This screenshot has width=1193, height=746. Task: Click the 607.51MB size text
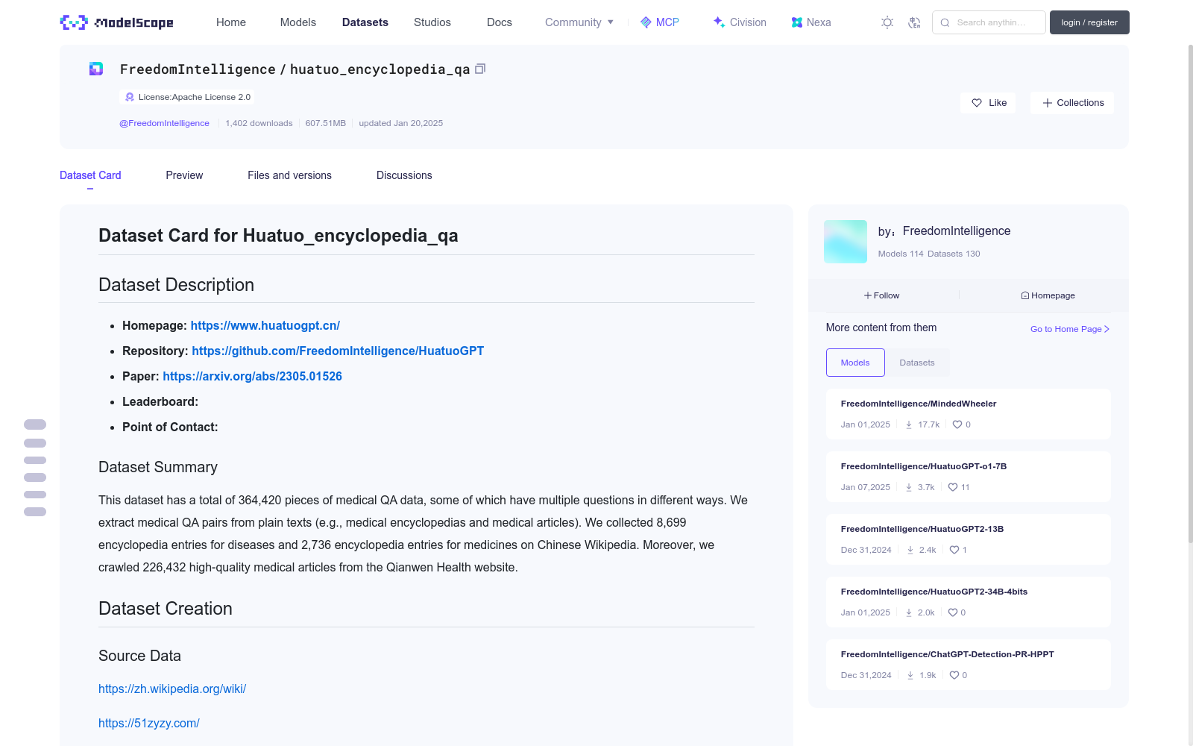coord(326,123)
